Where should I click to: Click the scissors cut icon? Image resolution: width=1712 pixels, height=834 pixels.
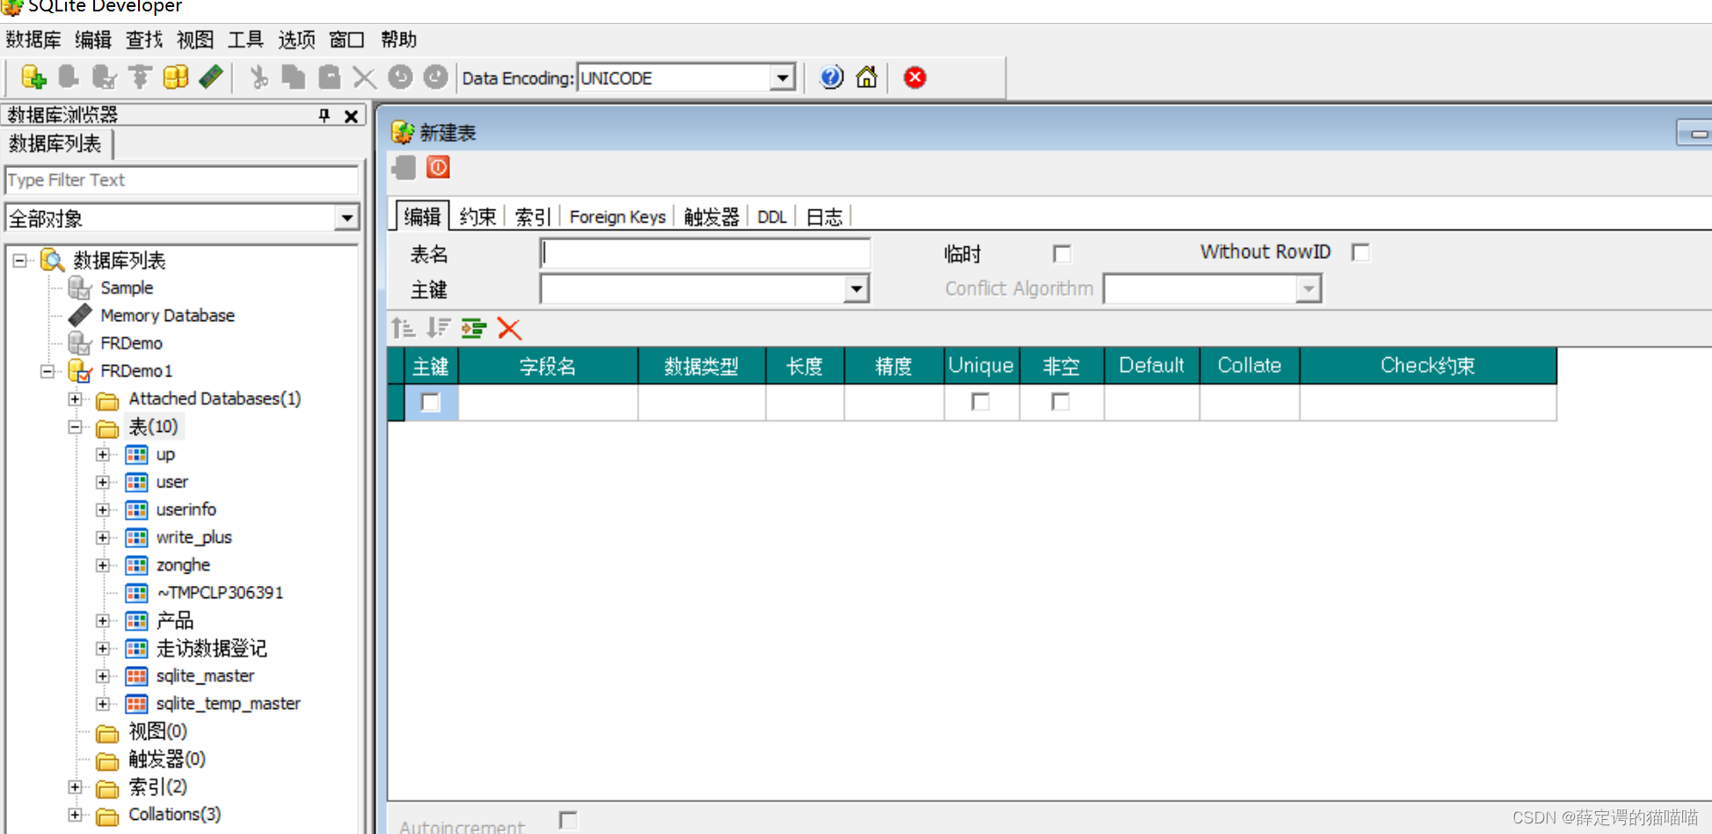pos(259,77)
